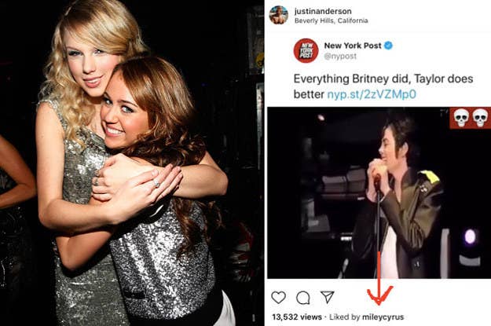This screenshot has height=326, width=491.
Task: Select the Beverly Hills, California location tag
Action: (x=331, y=20)
